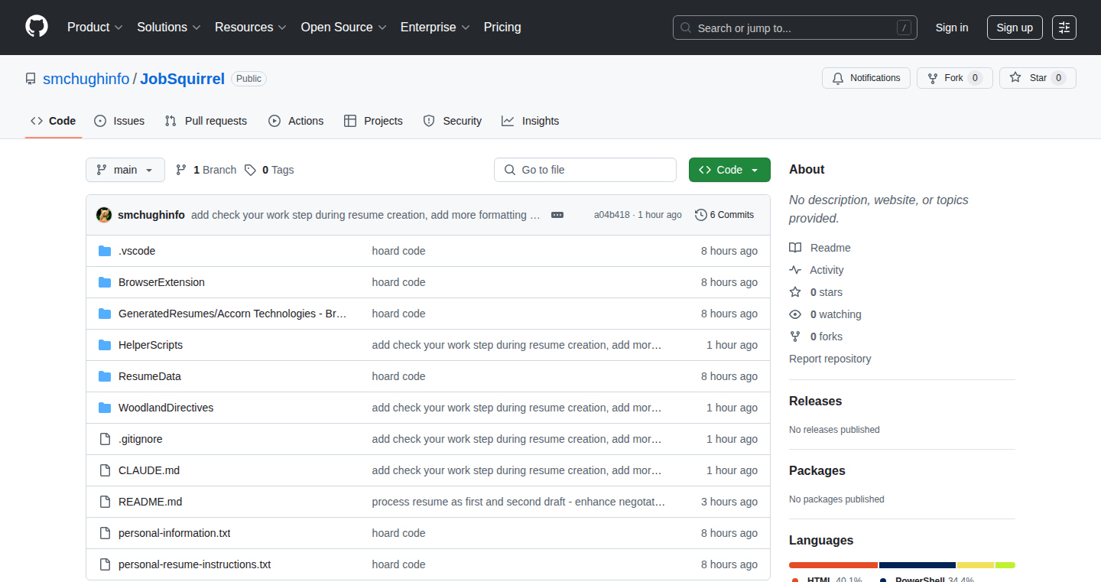Click the personal-information.txt file icon

tap(105, 533)
